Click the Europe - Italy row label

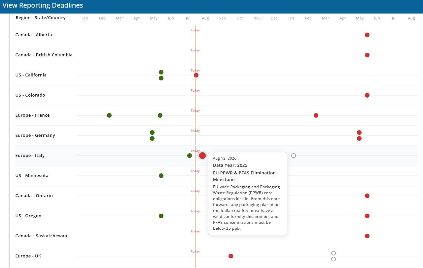point(30,156)
